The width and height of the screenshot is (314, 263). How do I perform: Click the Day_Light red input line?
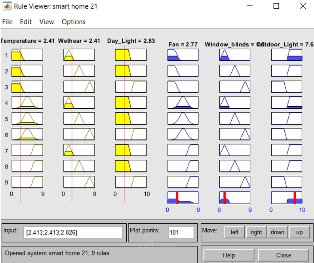(x=124, y=124)
